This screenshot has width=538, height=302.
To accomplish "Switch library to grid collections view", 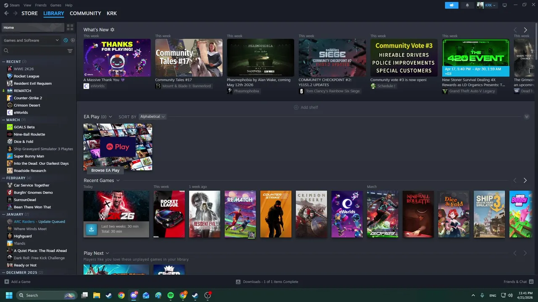I will [70, 27].
